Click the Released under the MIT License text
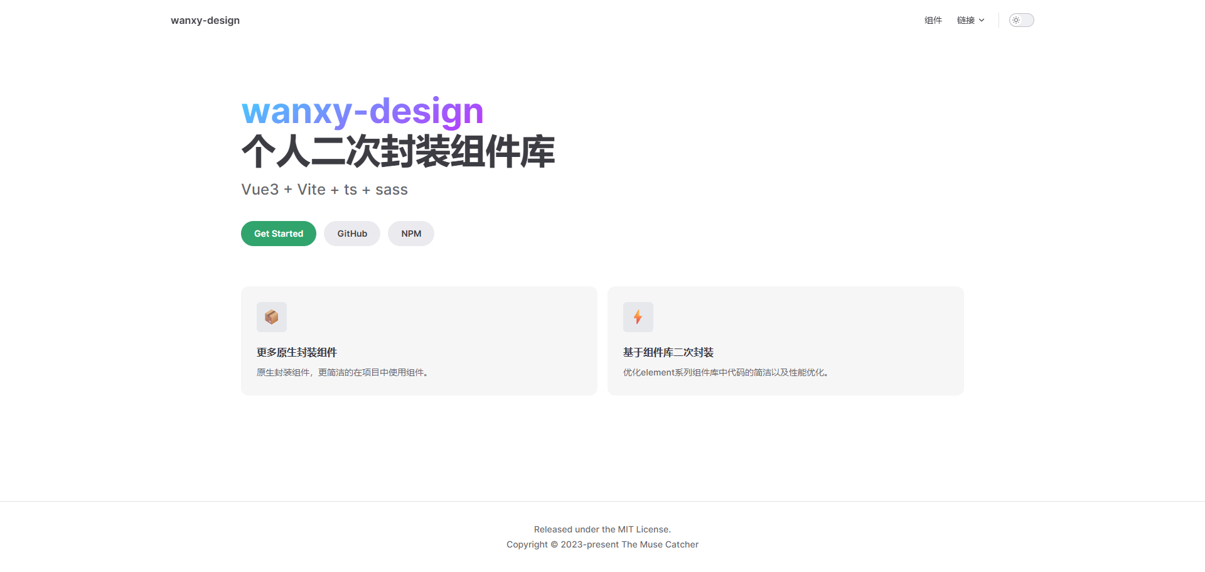This screenshot has height=572, width=1205. click(602, 529)
